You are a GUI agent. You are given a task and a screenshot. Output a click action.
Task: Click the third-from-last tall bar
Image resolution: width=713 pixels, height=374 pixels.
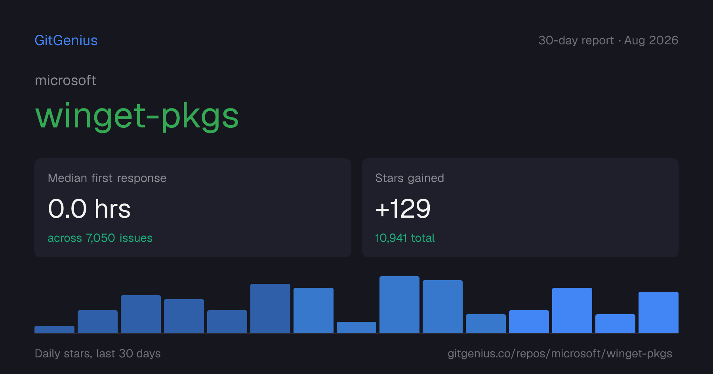[x=572, y=310]
